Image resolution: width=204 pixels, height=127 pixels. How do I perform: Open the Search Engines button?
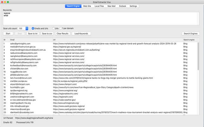191,33
